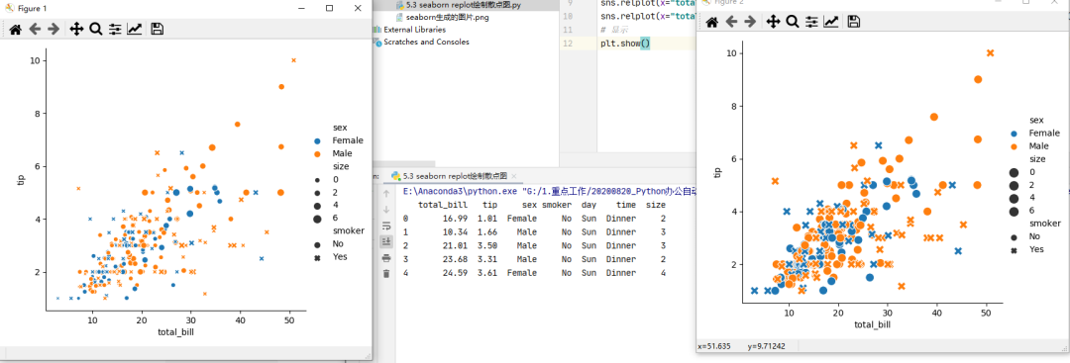This screenshot has height=363, width=1070.
Task: Toggle soft-wrap icon in Run console
Action: (x=386, y=226)
